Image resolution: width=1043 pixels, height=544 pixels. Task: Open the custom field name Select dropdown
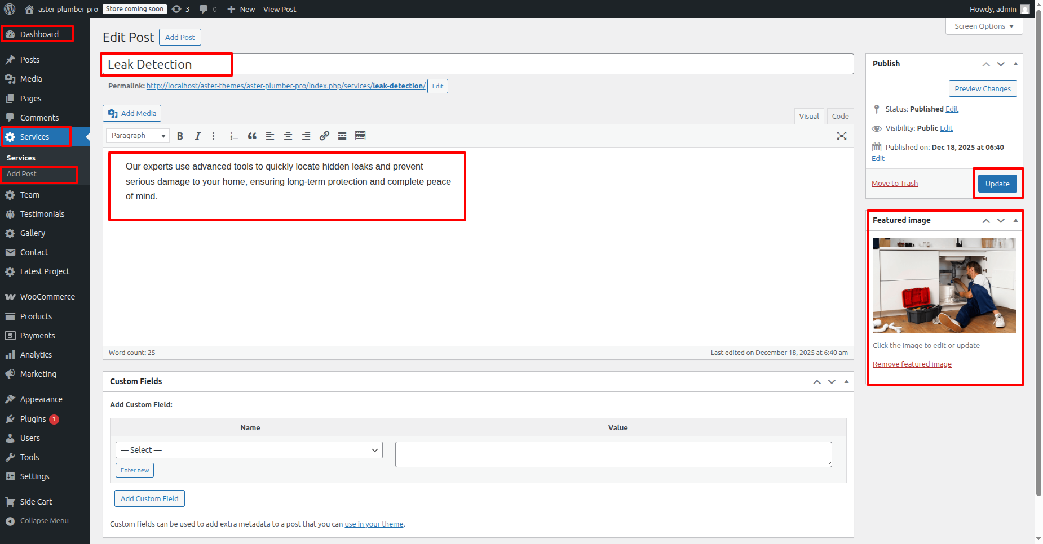pyautogui.click(x=249, y=450)
